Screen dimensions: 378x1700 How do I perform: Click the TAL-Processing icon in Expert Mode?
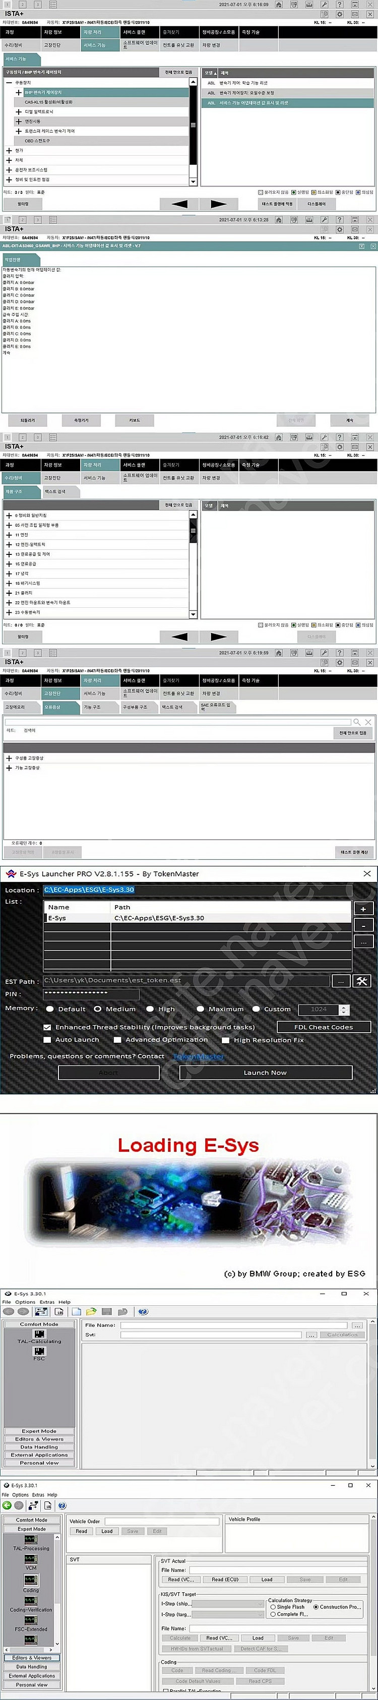[31, 1540]
